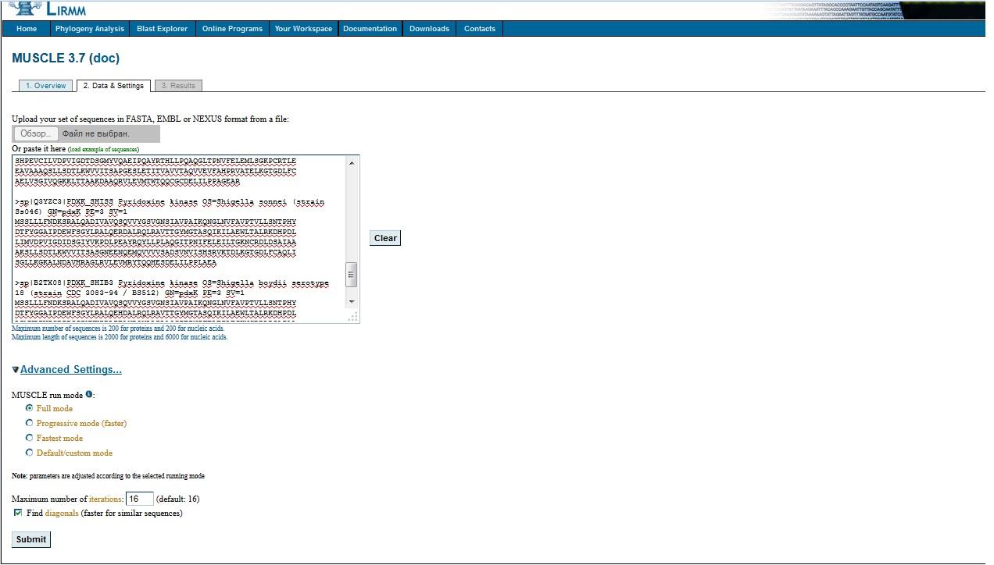
Task: Click the Shigella boydii serotype header line
Action: click(172, 288)
